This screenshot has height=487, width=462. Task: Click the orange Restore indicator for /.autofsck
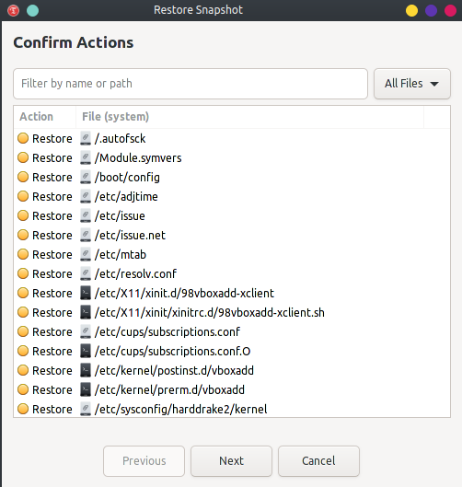(23, 138)
